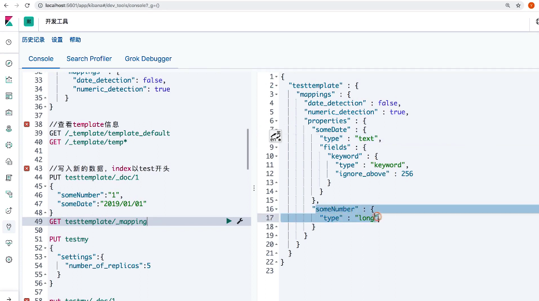Open Visualize from the chart sidebar icon

click(x=9, y=80)
